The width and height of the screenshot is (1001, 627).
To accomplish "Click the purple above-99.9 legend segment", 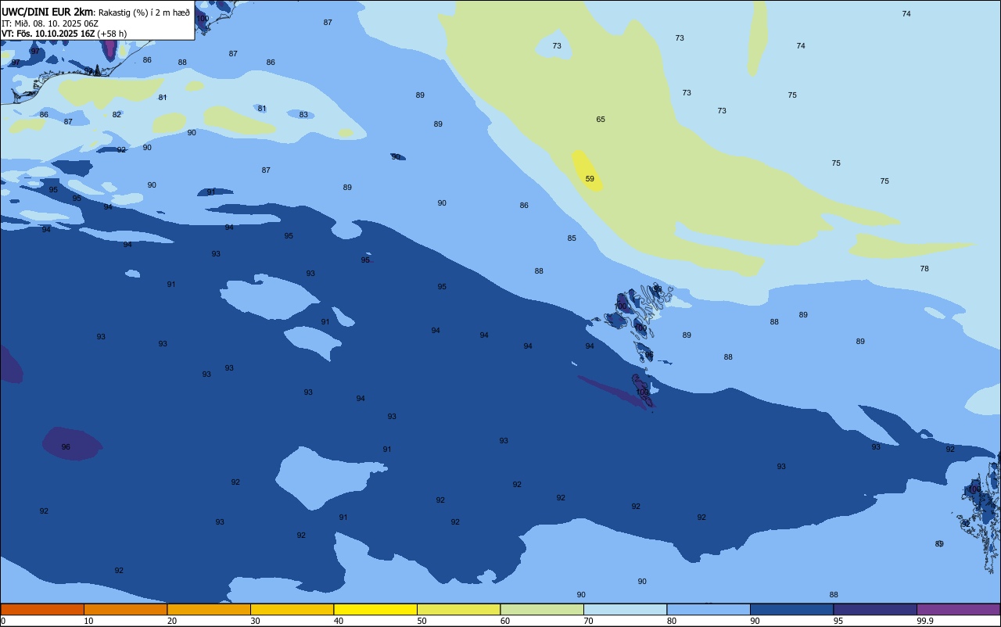I will tap(958, 609).
